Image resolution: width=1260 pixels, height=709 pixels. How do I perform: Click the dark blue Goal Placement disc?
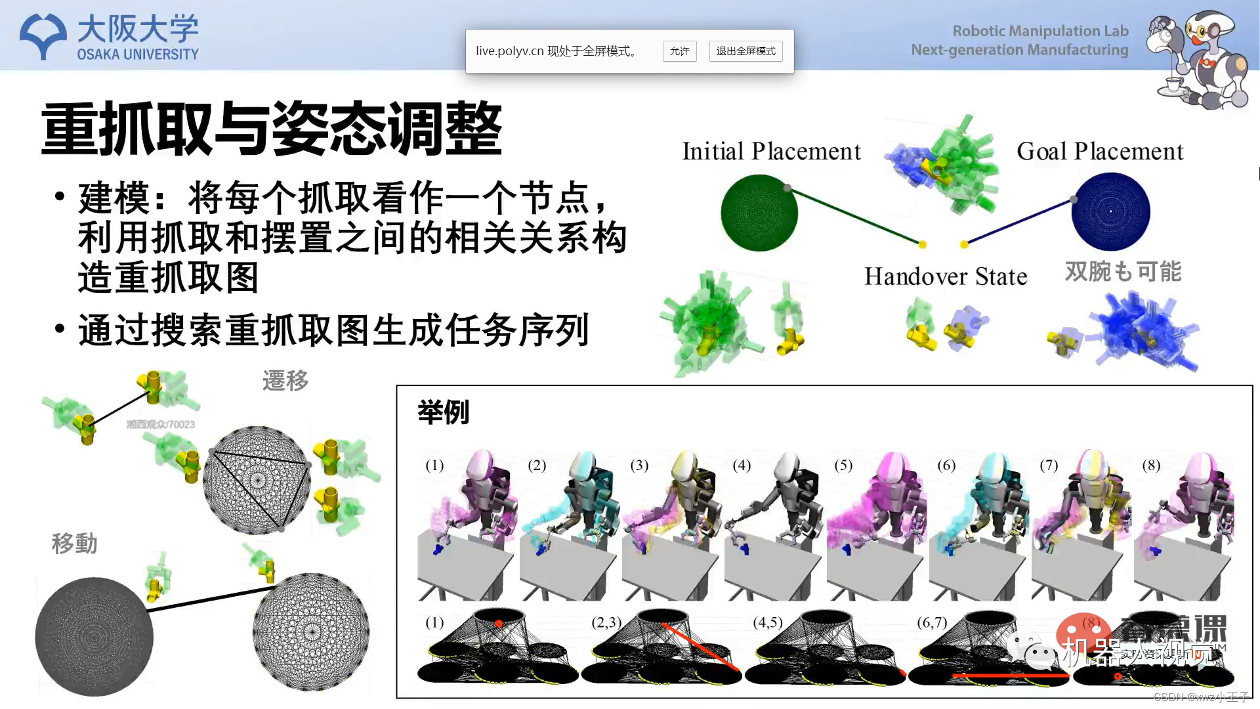pos(1110,211)
